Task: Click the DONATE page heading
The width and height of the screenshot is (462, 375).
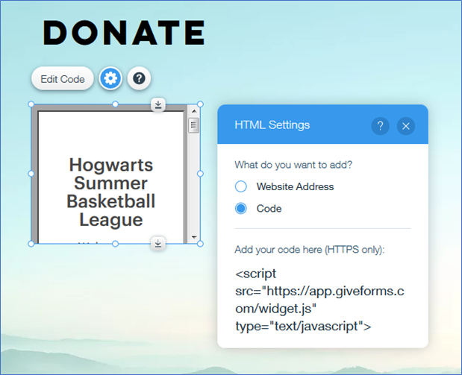Action: [x=124, y=33]
